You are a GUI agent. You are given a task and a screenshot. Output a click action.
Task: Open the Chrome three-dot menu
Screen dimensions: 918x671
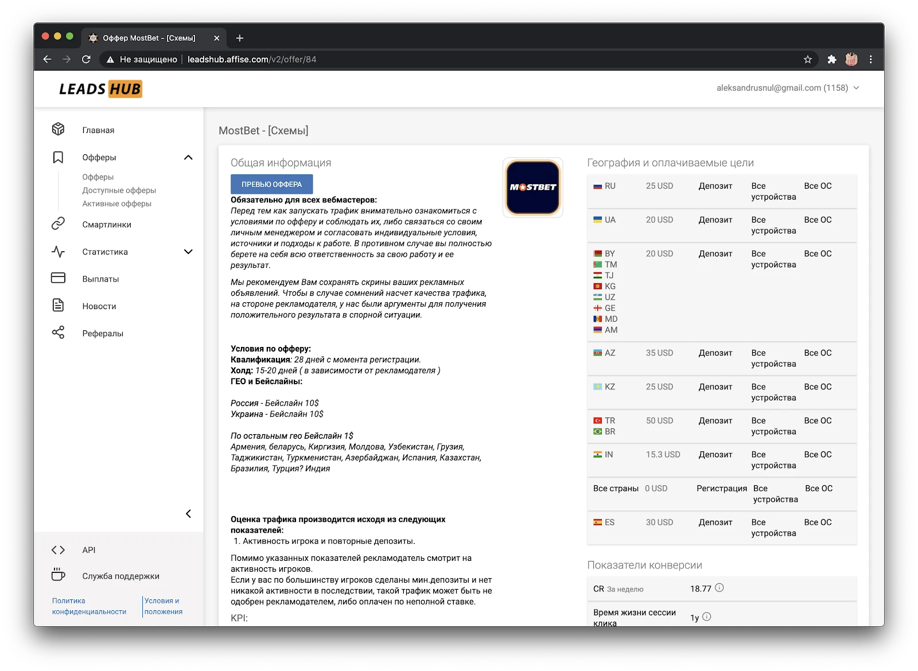coord(870,59)
